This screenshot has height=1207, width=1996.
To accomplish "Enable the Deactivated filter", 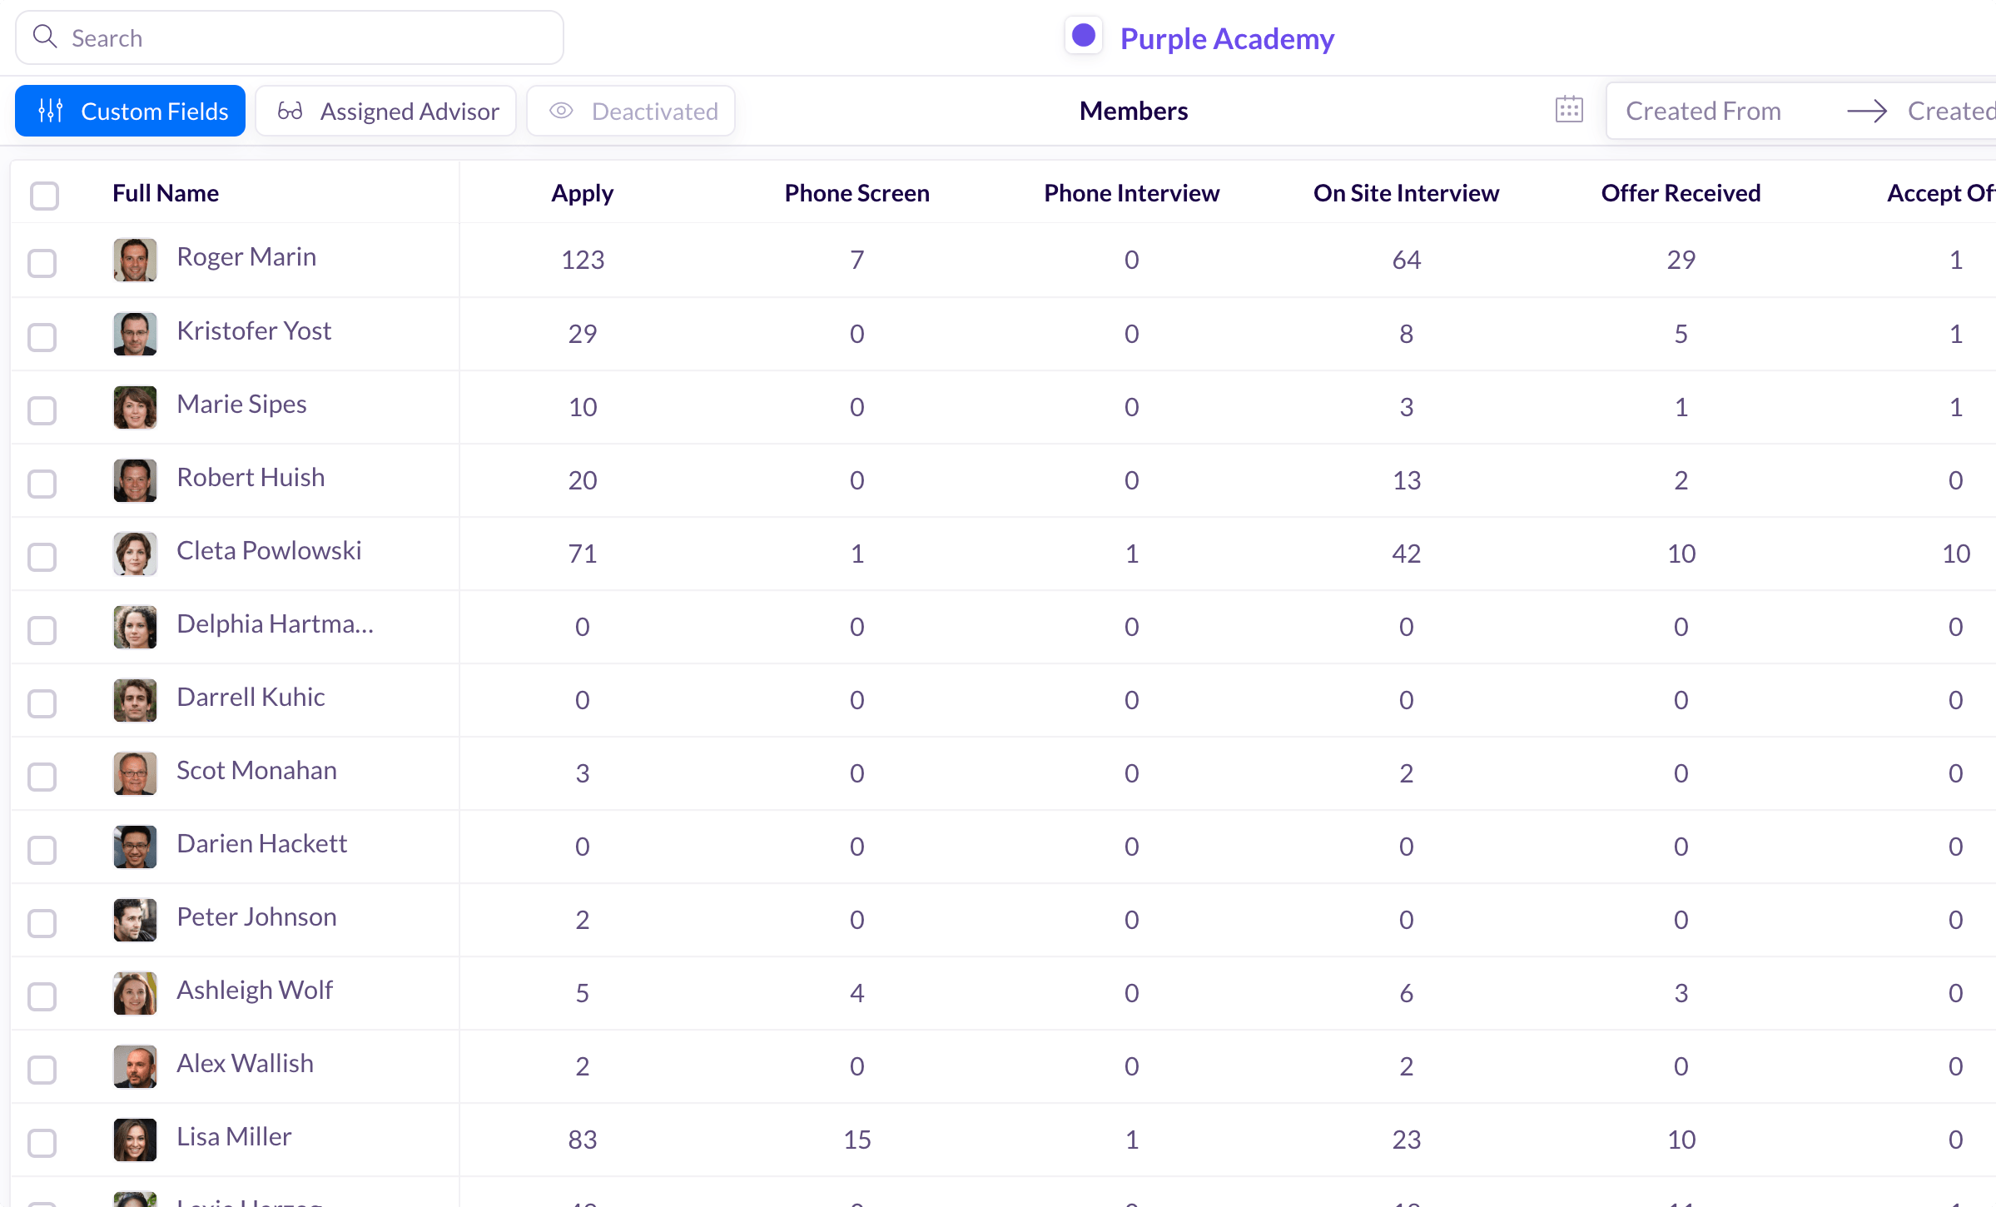I will click(654, 110).
